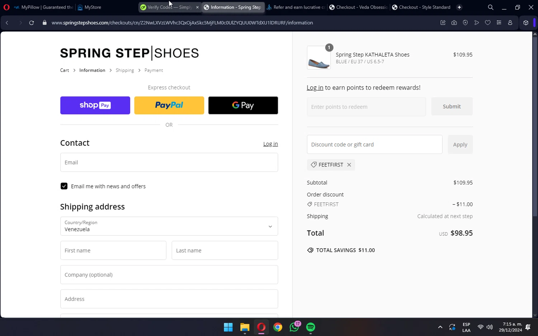This screenshot has height=336, width=538.
Task: Reload the current page
Action: [x=32, y=23]
